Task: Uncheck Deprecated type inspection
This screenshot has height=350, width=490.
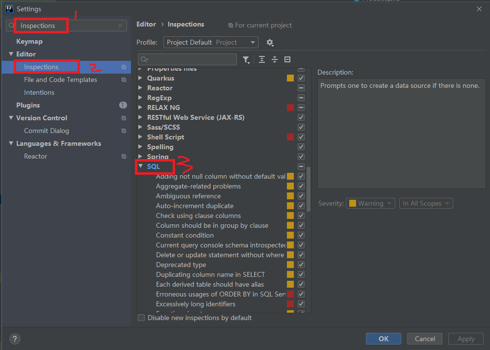Action: (x=301, y=265)
